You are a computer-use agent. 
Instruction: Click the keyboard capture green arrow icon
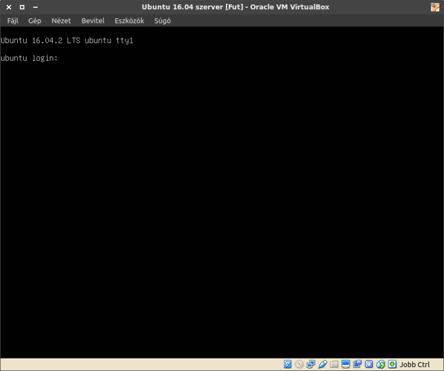tap(392, 364)
